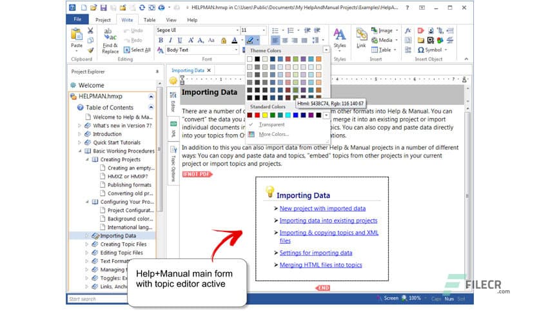Insert Symbol with the Omega icon

429,50
